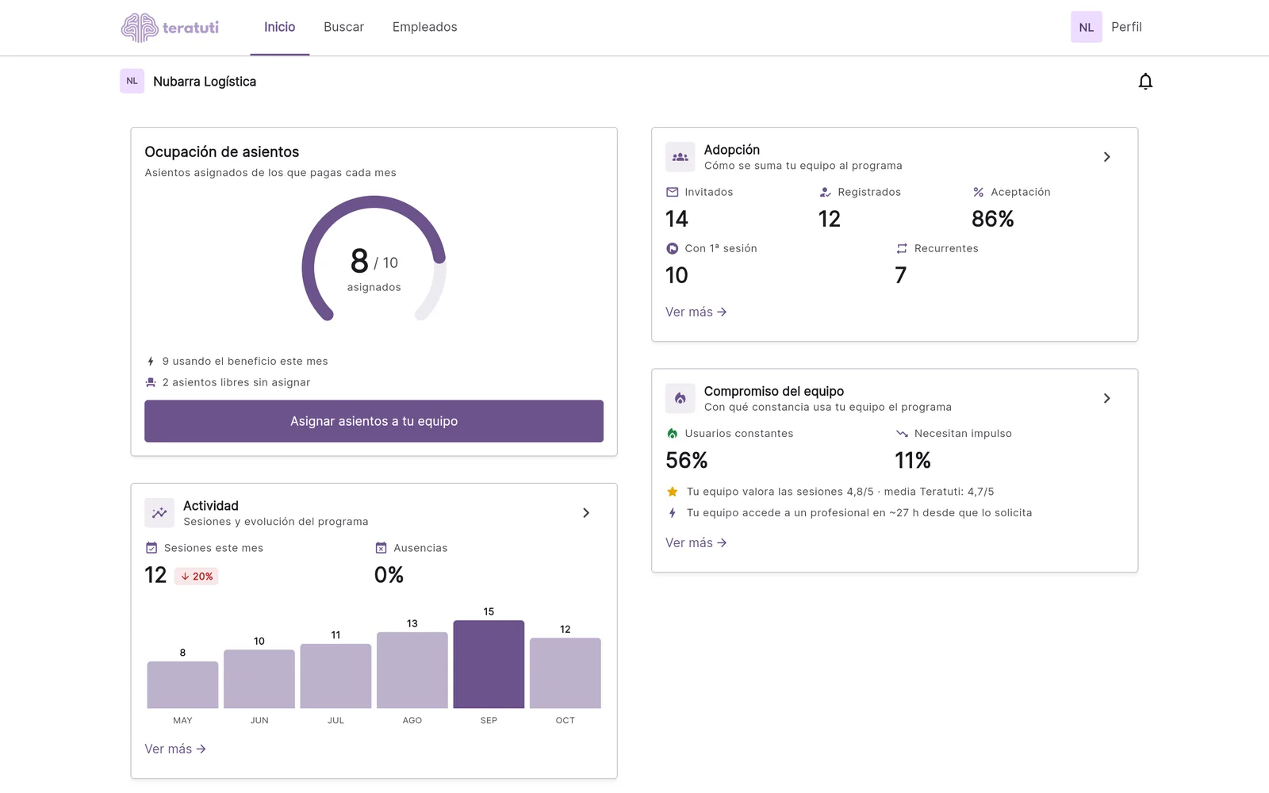Open the notifications bell
This screenshot has width=1269, height=793.
click(1145, 82)
